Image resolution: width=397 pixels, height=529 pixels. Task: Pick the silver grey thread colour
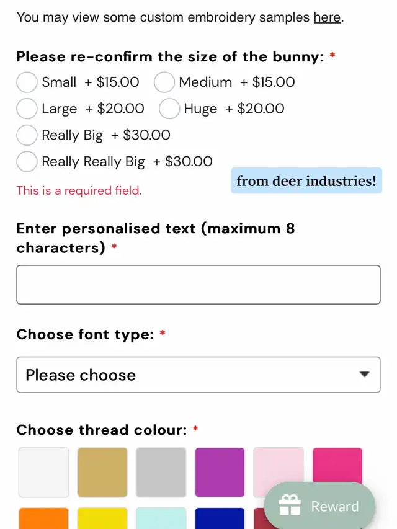point(161,472)
